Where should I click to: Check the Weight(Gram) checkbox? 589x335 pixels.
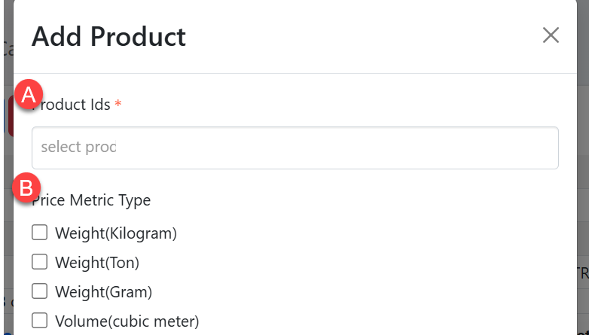(39, 291)
